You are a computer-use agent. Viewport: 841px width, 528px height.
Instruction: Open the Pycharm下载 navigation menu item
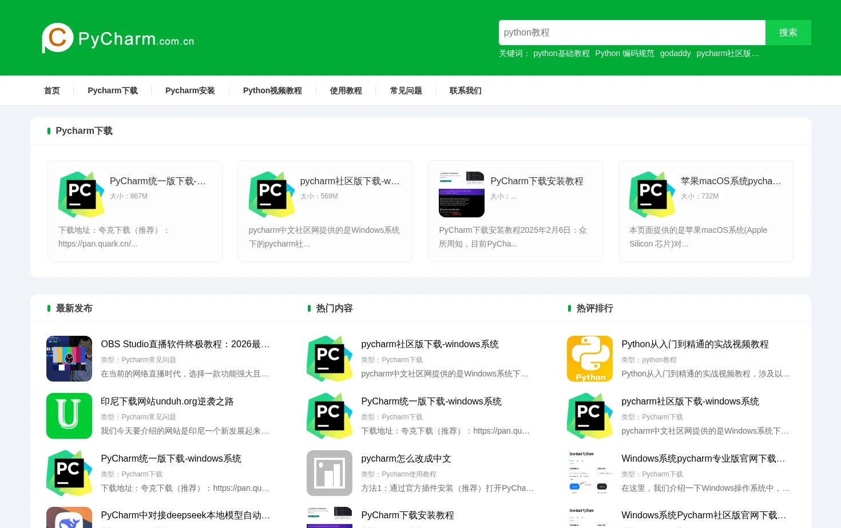point(113,90)
